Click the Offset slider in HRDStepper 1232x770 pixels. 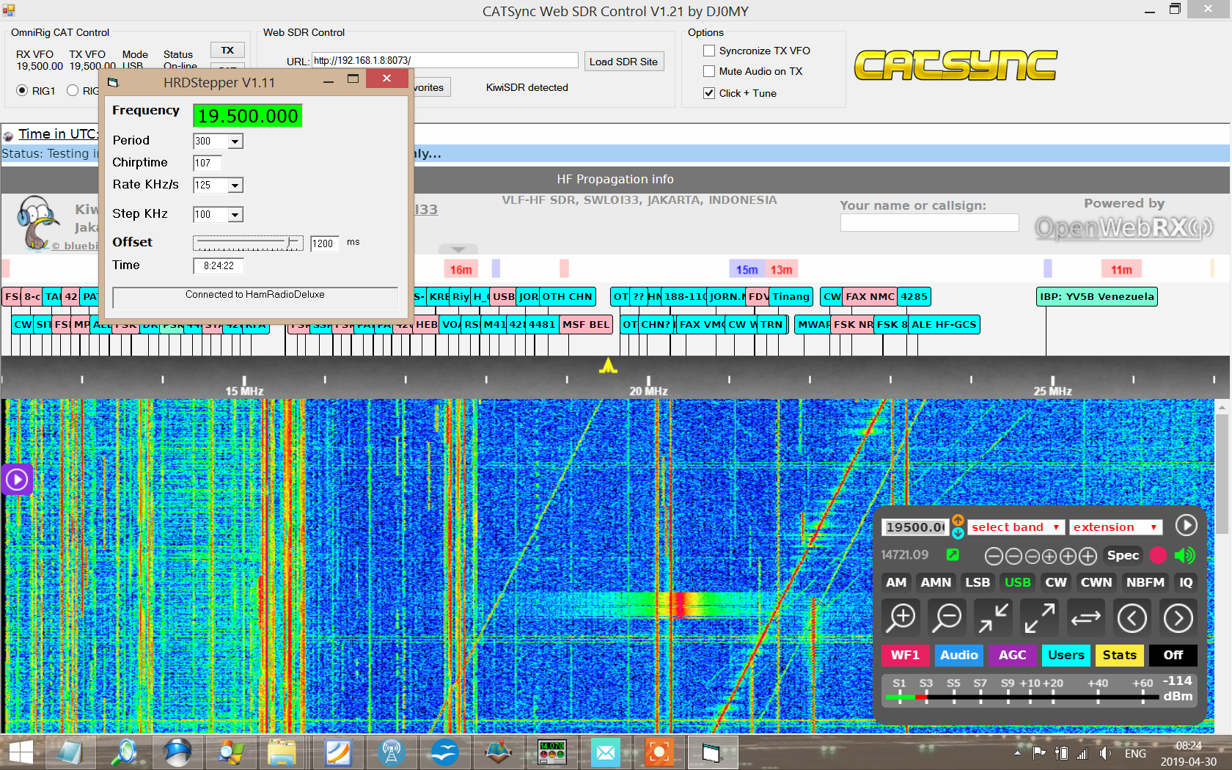248,243
